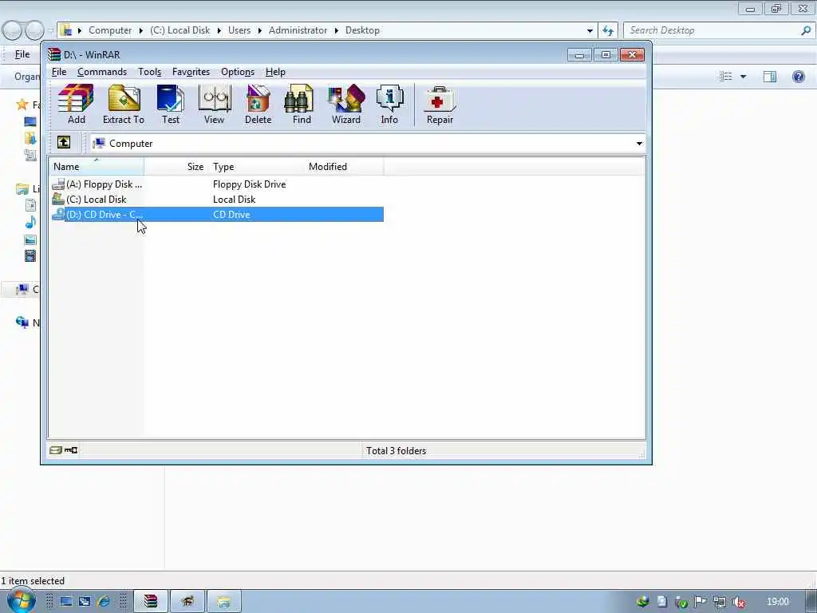Open Explorer address bar history dropdown
817x613 pixels.
coord(590,30)
